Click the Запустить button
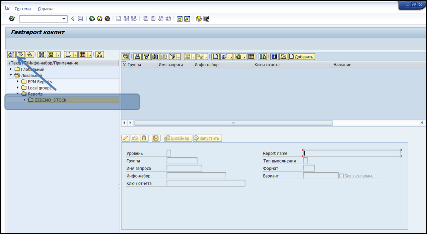Screen dimensions: 427x234 [x=207, y=138]
